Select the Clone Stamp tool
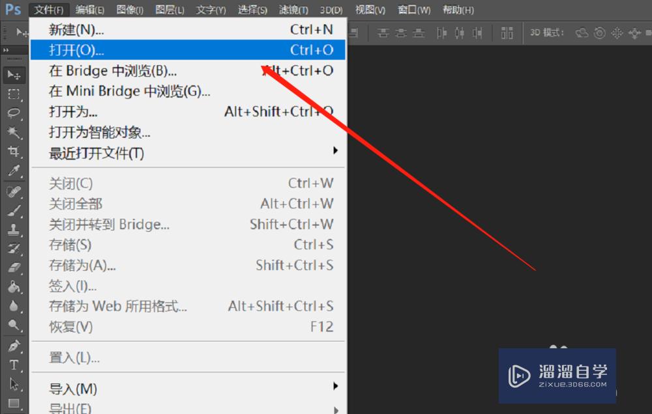The height and width of the screenshot is (414, 652). 14,230
